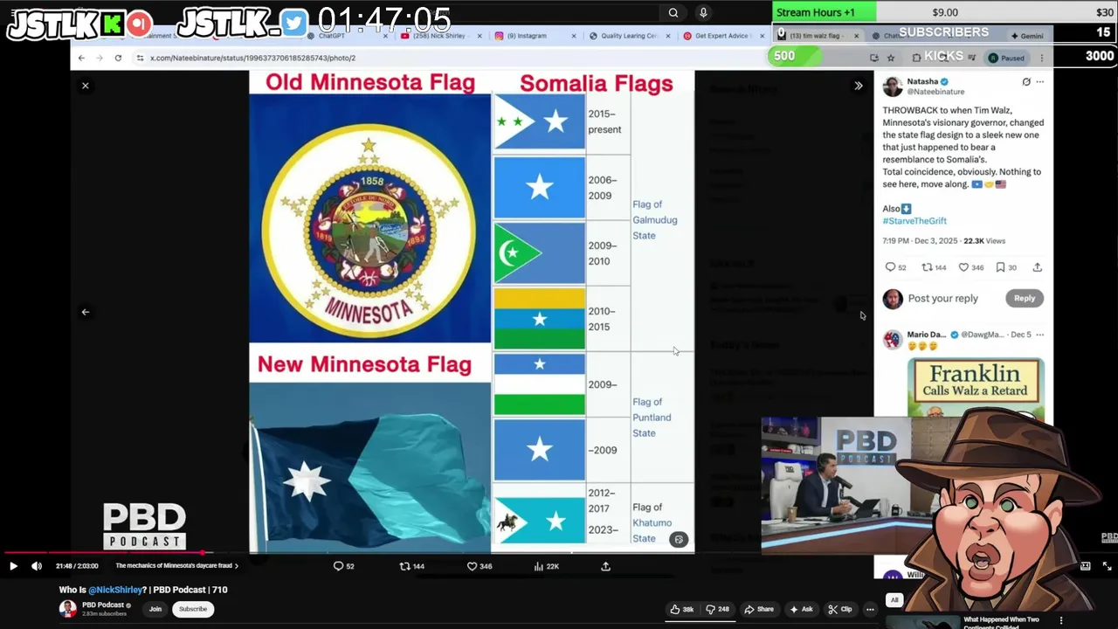The width and height of the screenshot is (1118, 629).
Task: Open the PBD Podcast channel avatar
Action: tap(67, 609)
